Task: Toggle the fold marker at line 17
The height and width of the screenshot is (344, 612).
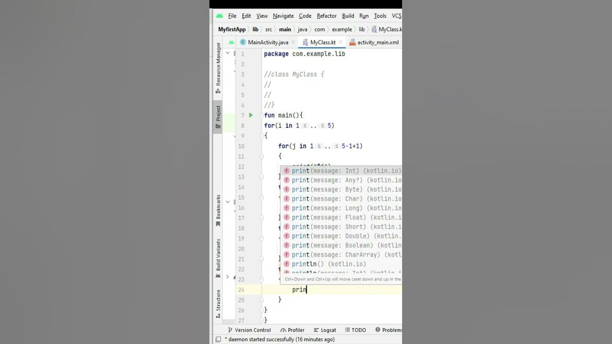Action: click(262, 218)
